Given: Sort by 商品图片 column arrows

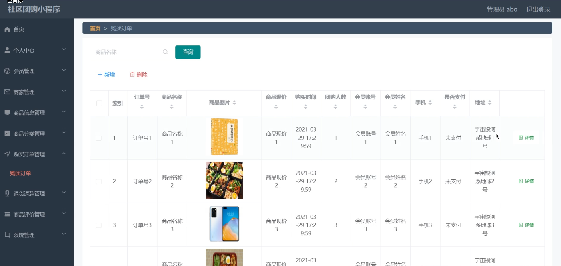Looking at the screenshot, I should 234,103.
